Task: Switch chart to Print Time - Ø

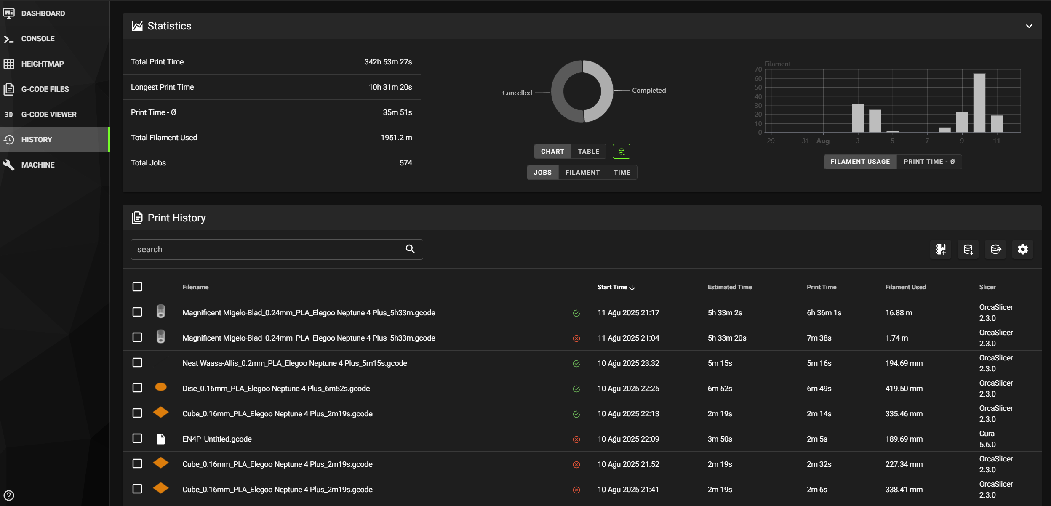Action: coord(929,162)
